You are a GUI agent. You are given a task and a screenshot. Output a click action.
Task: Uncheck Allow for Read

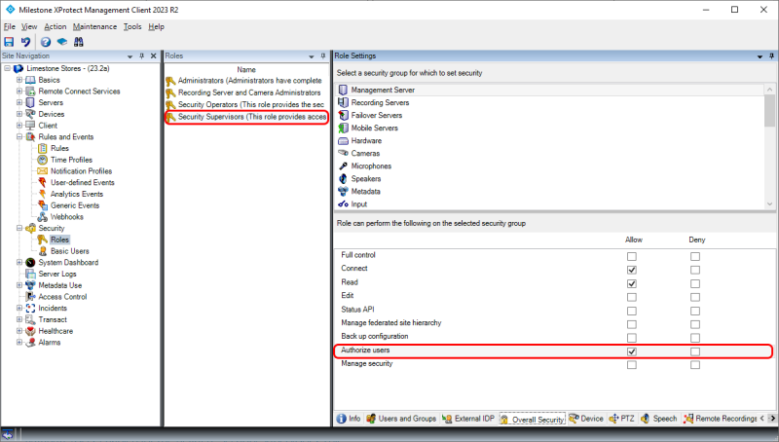[631, 284]
